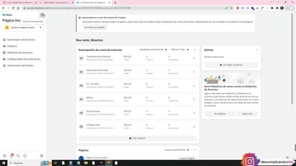Open Páginas section more options

[195, 150]
